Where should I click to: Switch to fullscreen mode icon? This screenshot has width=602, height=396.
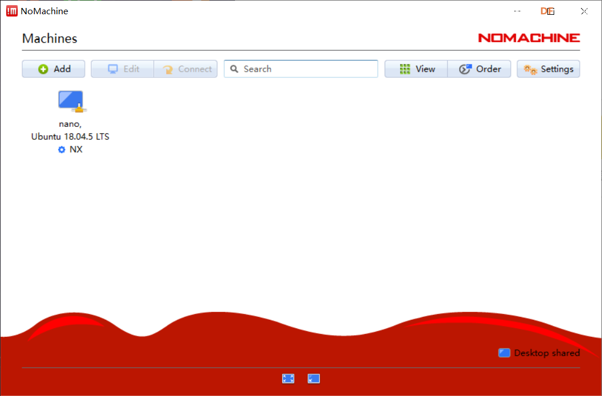(x=288, y=379)
